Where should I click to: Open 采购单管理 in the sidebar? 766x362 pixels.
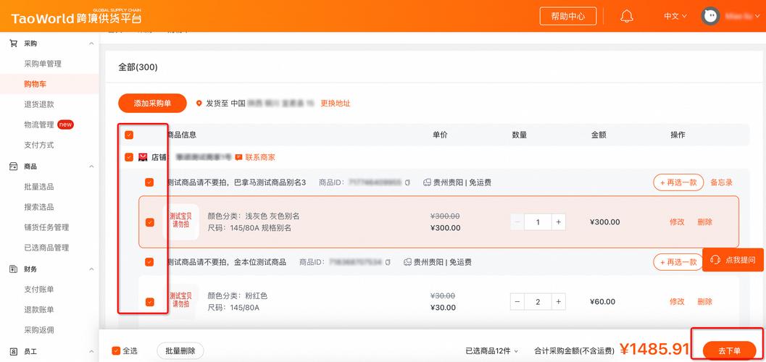pos(43,64)
